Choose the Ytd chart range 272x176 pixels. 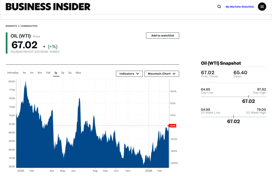(x=48, y=73)
